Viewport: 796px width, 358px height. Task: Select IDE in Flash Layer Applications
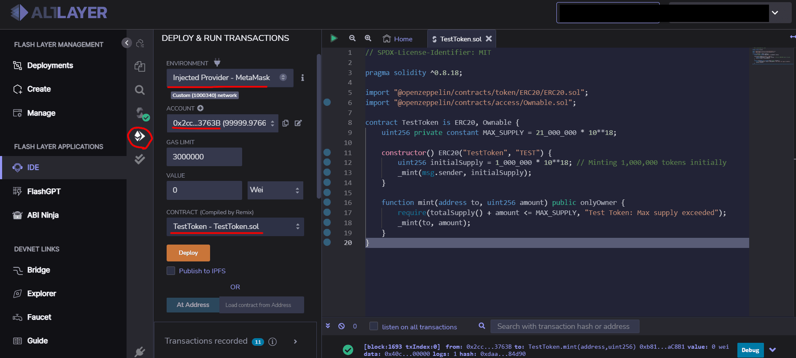(63, 167)
